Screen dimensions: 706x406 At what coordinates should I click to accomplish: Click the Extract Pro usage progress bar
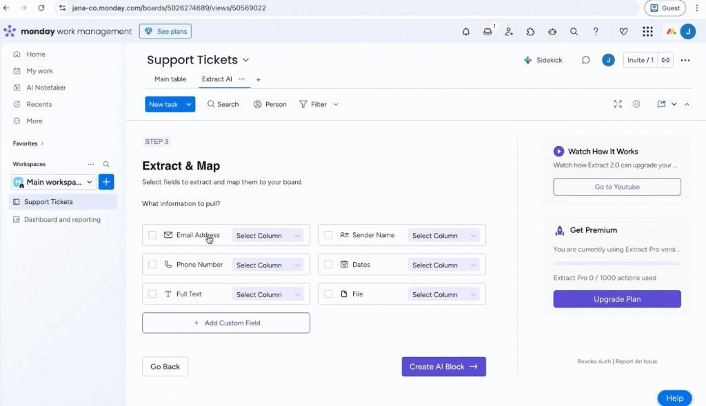coord(616,263)
